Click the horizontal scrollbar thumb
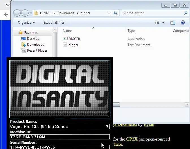The width and height of the screenshot is (190, 149). click(116, 104)
